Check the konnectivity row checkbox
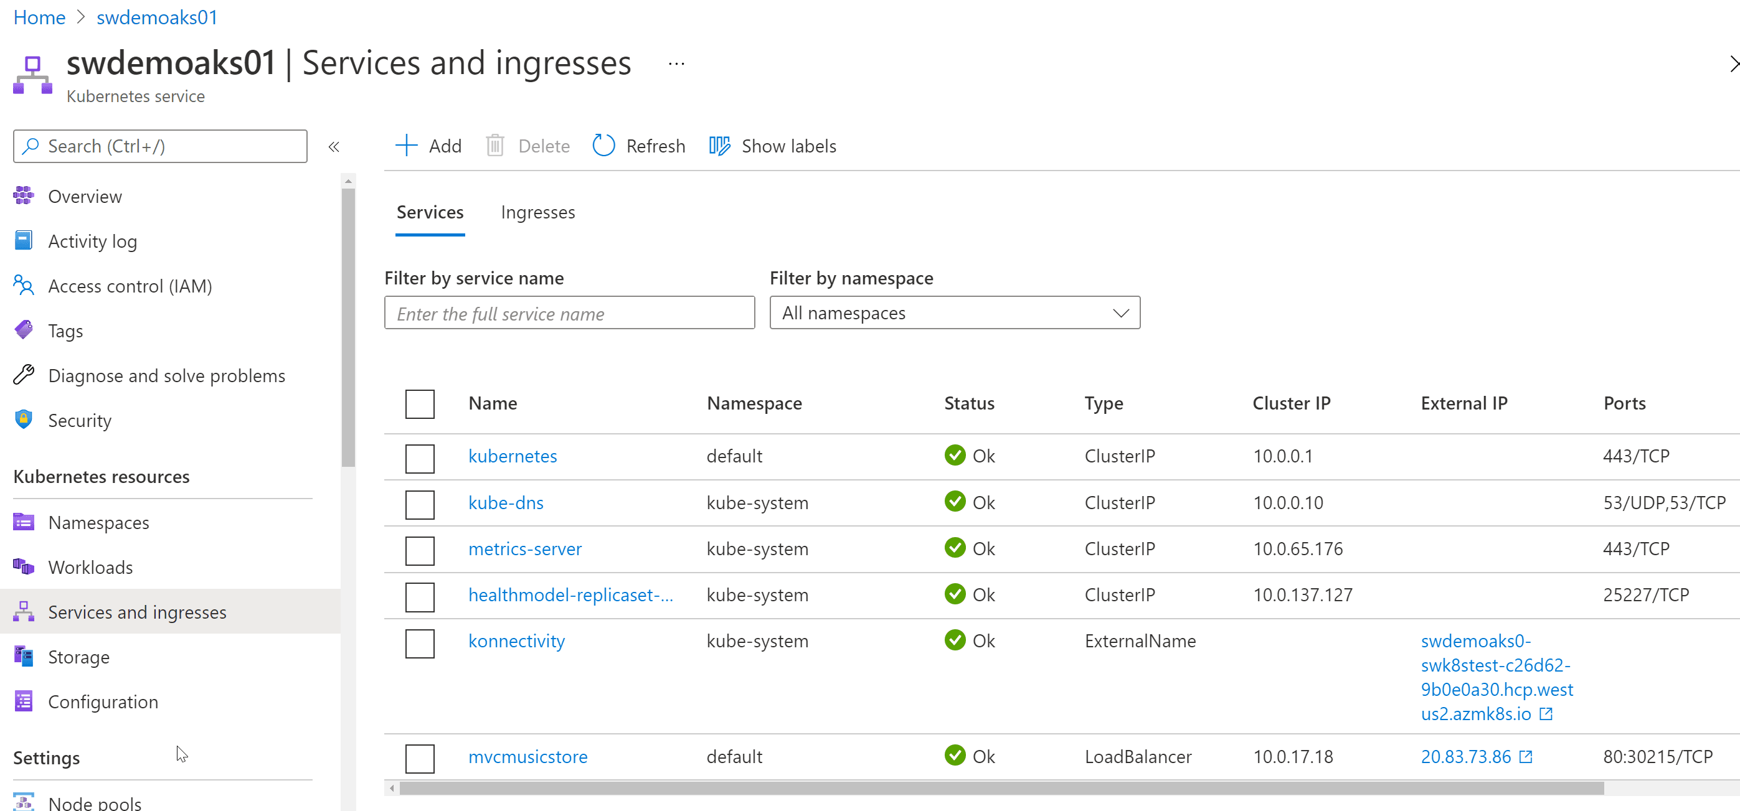This screenshot has width=1740, height=811. click(x=420, y=644)
